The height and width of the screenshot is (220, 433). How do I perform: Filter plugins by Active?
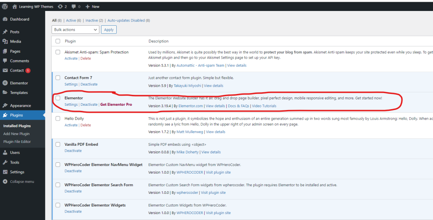pos(71,20)
